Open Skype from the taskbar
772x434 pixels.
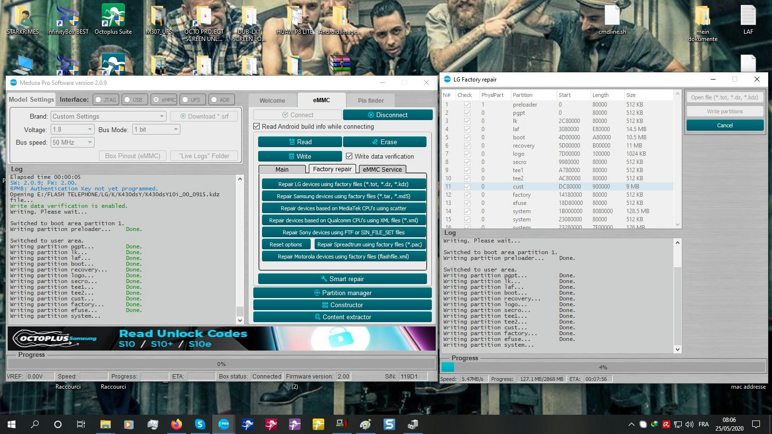click(200, 424)
